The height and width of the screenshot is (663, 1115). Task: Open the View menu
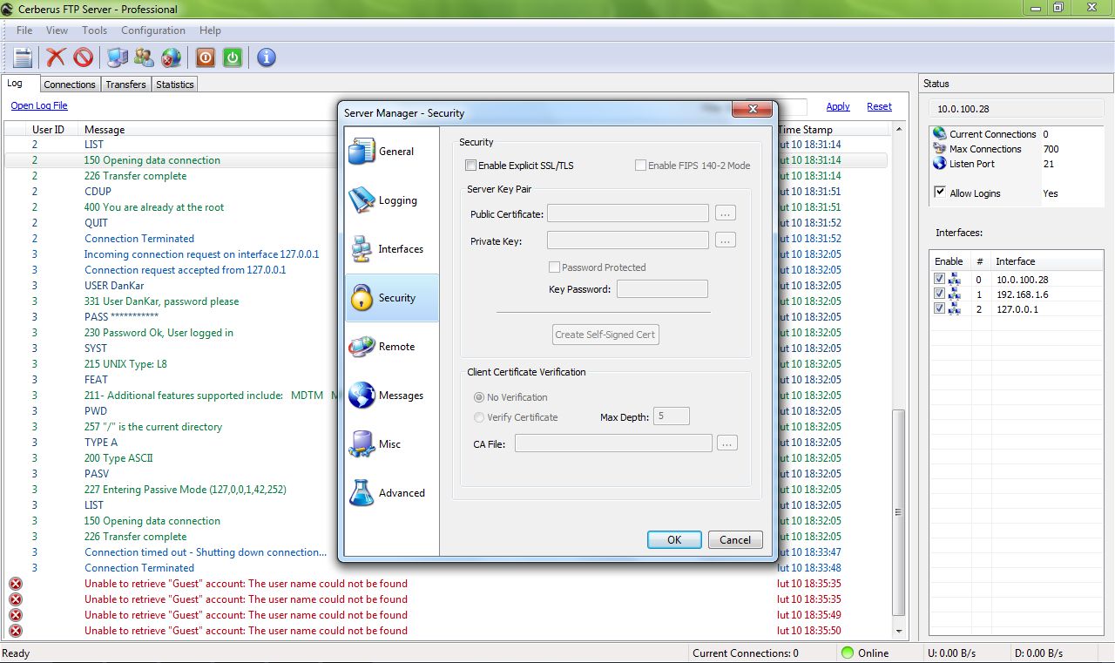point(57,30)
